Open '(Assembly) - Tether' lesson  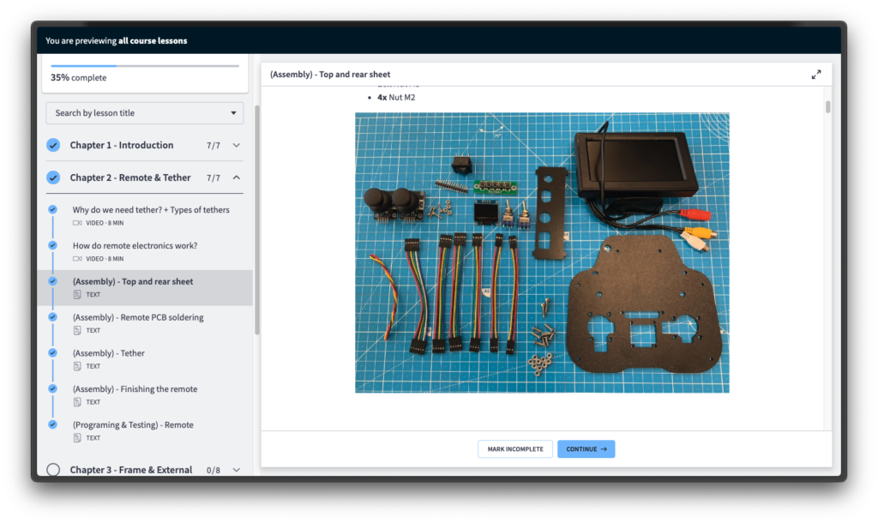tap(109, 353)
